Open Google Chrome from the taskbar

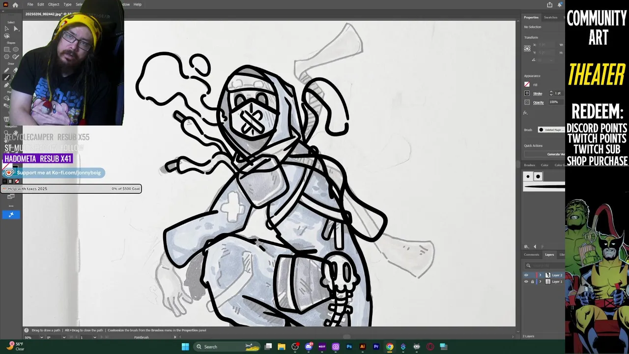(x=390, y=347)
